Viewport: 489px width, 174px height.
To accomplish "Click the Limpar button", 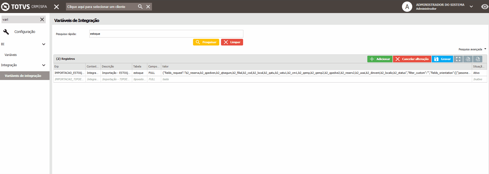I will click(x=232, y=42).
